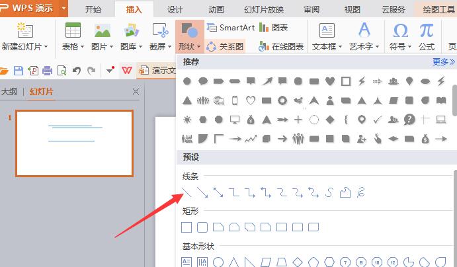Pick the check mark shape in recommended
Screen dimensions: 457x267
378,120
